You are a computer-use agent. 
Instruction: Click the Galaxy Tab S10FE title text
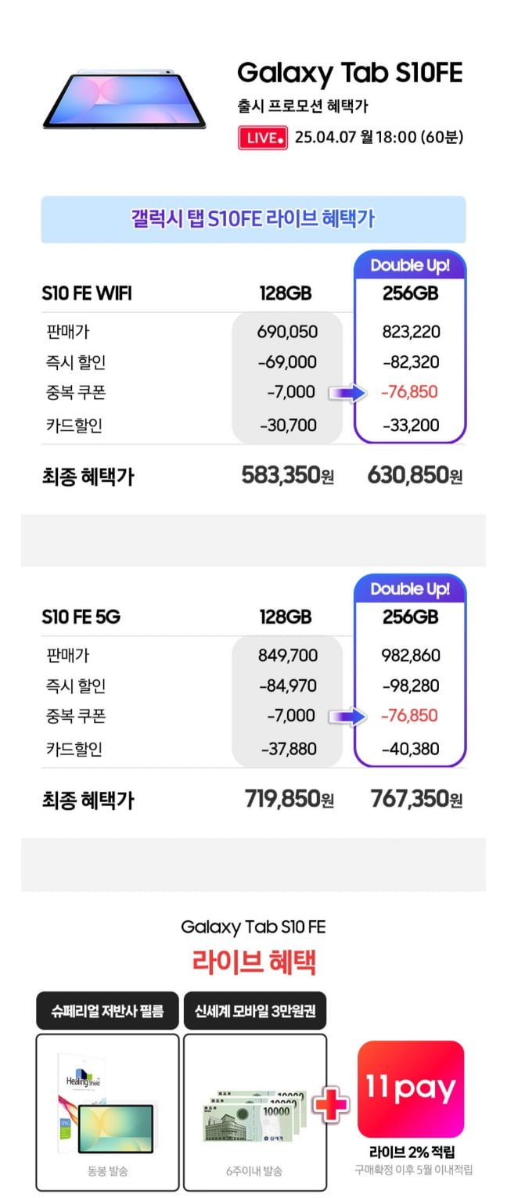(x=350, y=73)
